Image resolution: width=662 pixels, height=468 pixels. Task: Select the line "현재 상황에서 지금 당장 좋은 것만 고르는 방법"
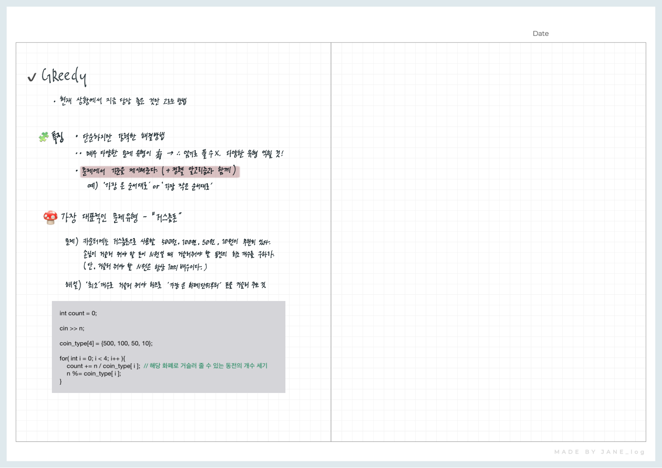coord(123,101)
